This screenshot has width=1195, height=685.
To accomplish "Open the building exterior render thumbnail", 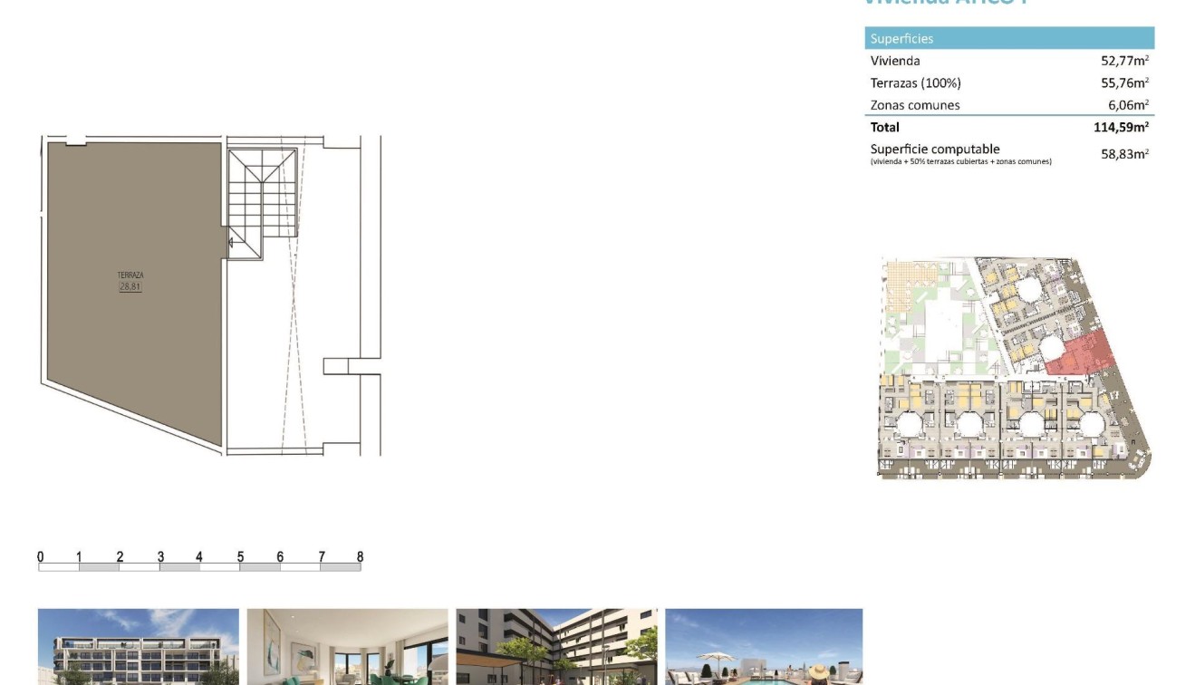I will click(x=139, y=646).
